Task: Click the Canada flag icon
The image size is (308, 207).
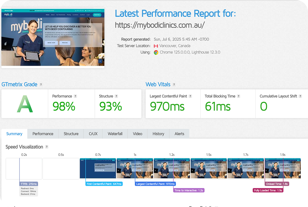Action: 156,46
